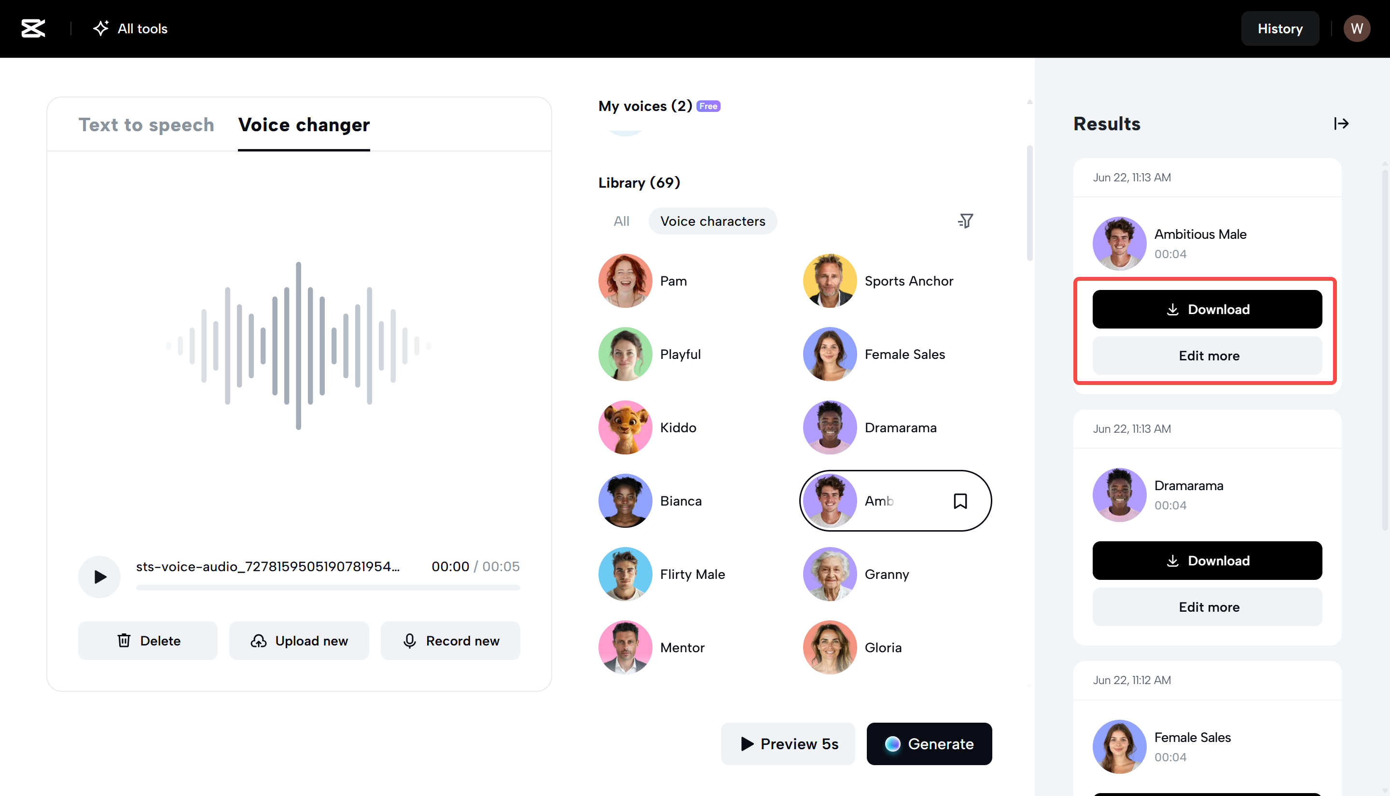Open the W account avatar
The image size is (1390, 796).
(1357, 28)
